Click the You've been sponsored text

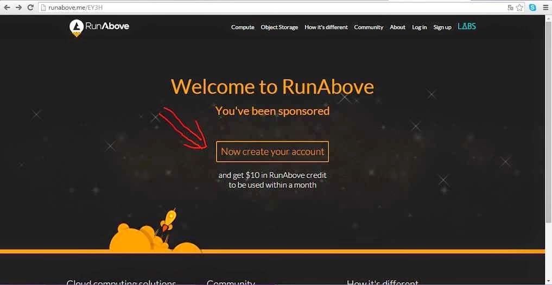(272, 111)
